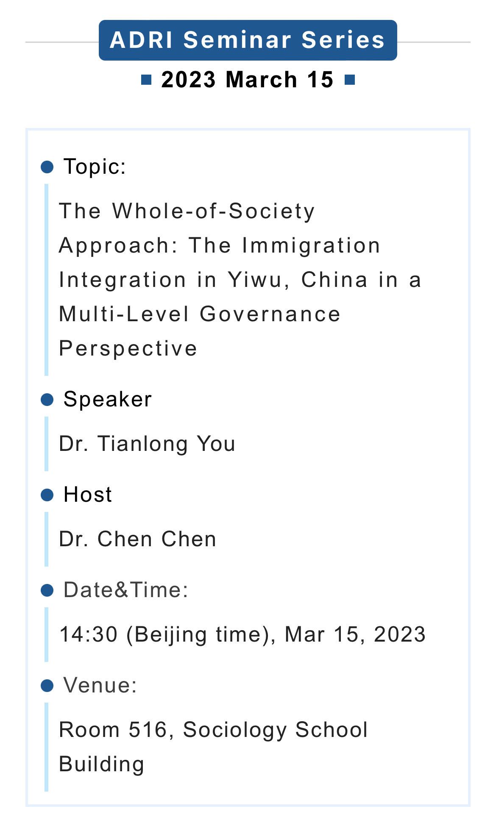The image size is (496, 820).
Task: Click the blue square left of the date
Action: (146, 80)
